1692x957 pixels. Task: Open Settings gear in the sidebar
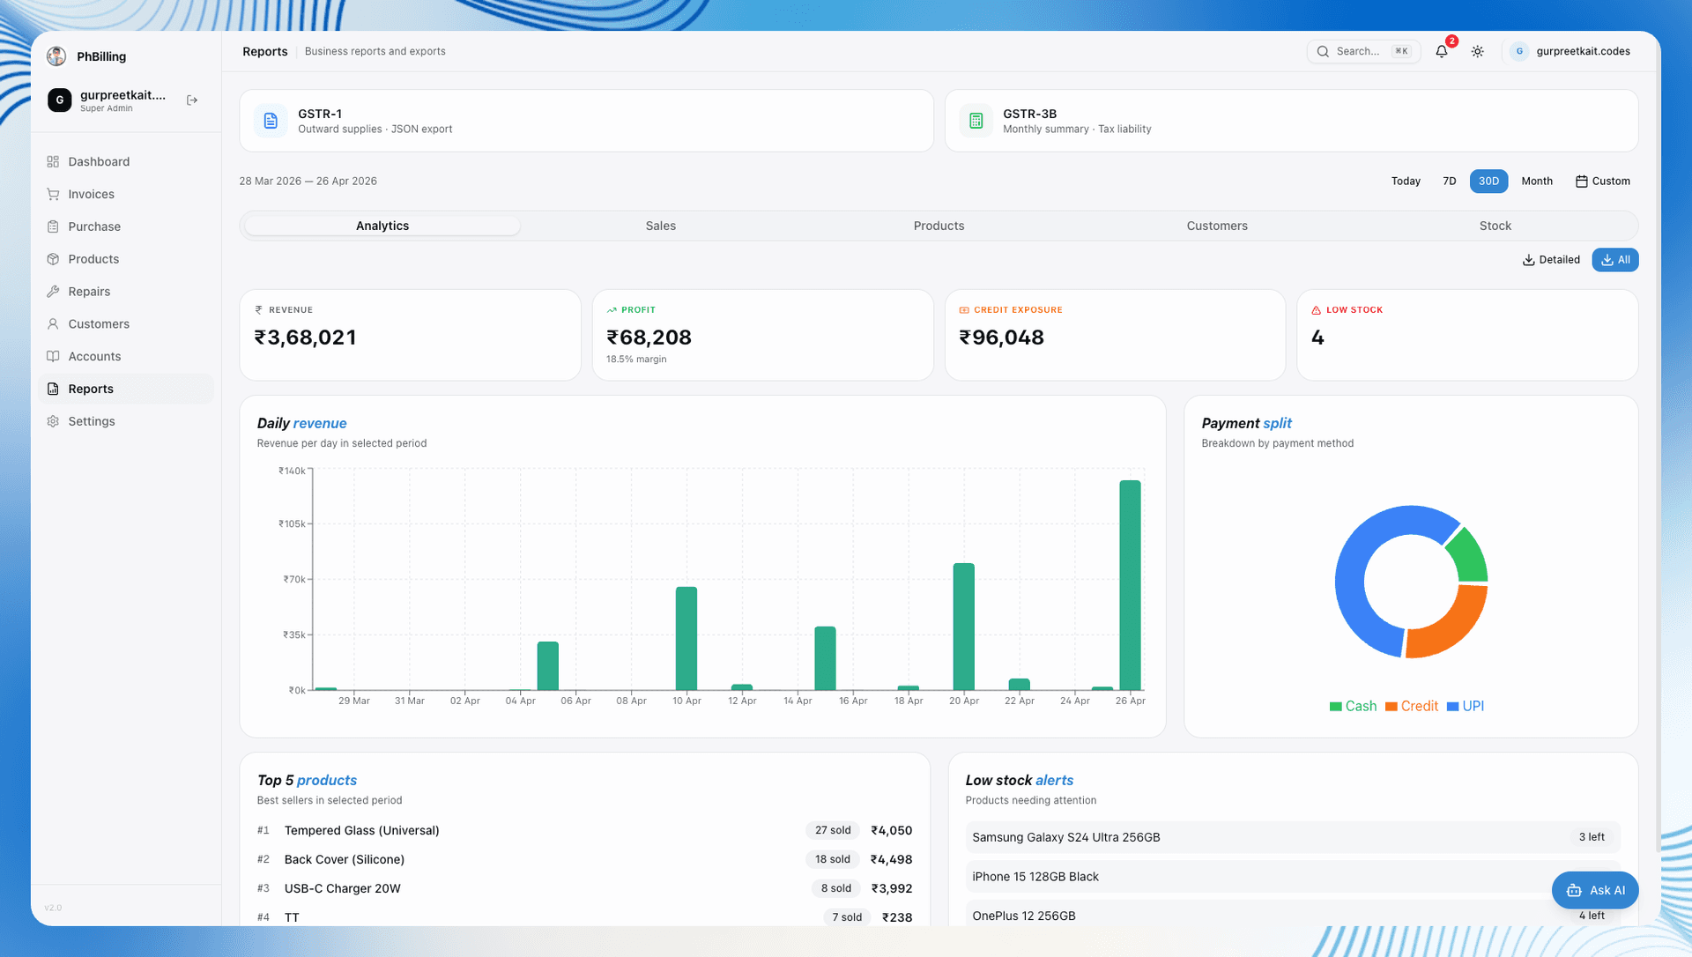point(126,421)
